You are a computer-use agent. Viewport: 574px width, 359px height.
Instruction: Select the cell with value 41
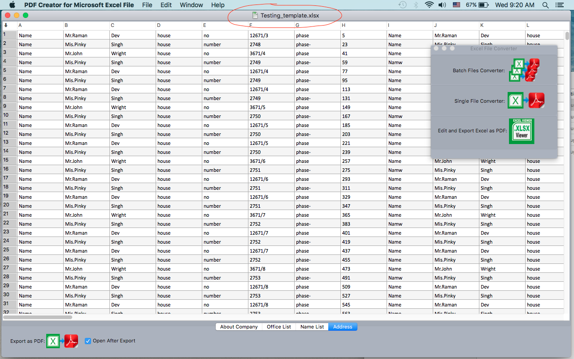(364, 53)
